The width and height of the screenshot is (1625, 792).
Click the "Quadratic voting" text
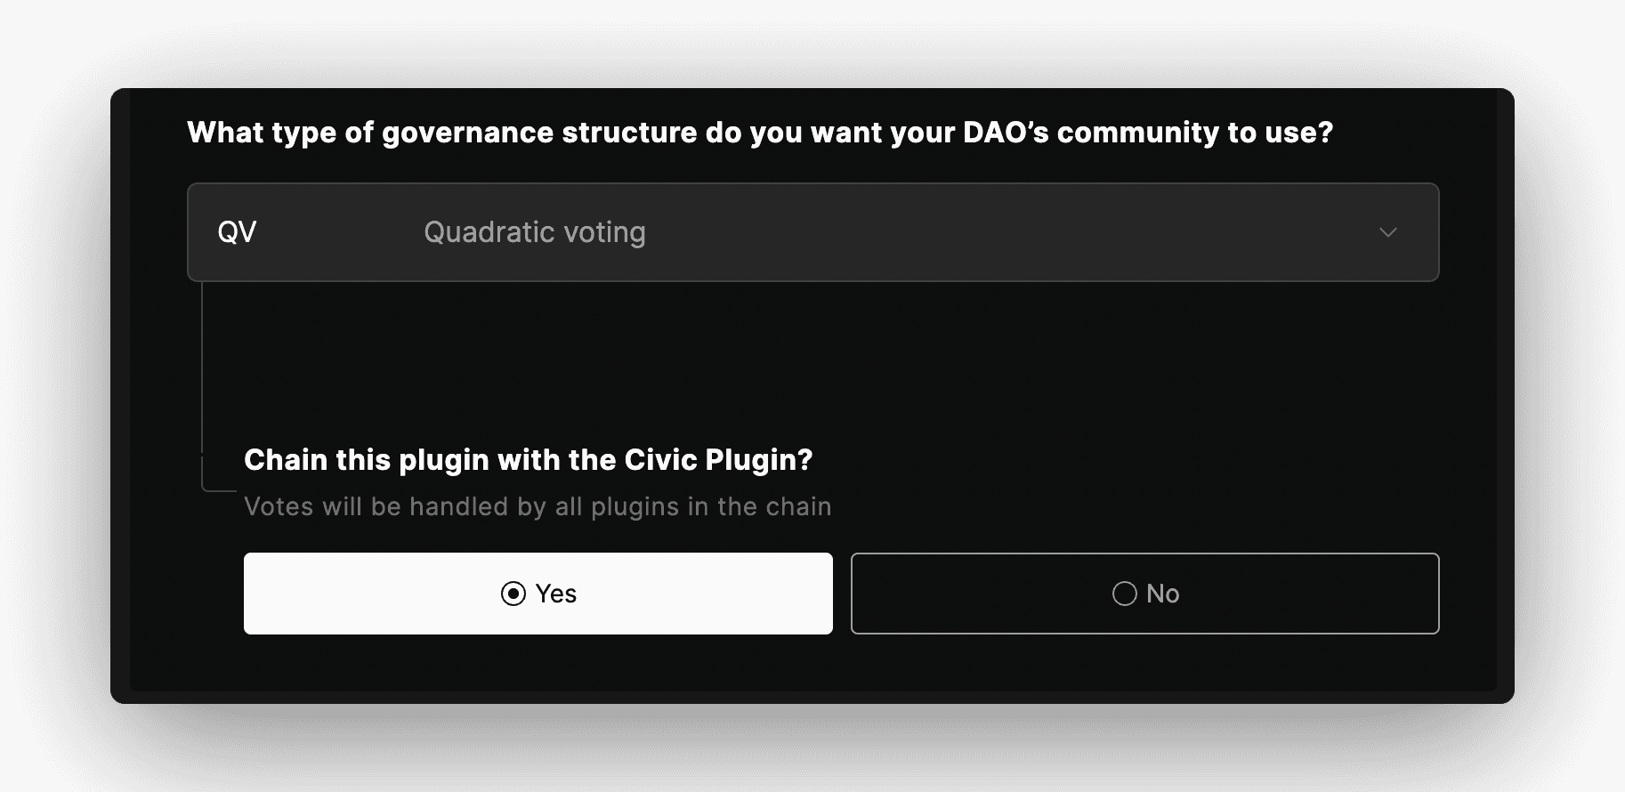pyautogui.click(x=534, y=232)
